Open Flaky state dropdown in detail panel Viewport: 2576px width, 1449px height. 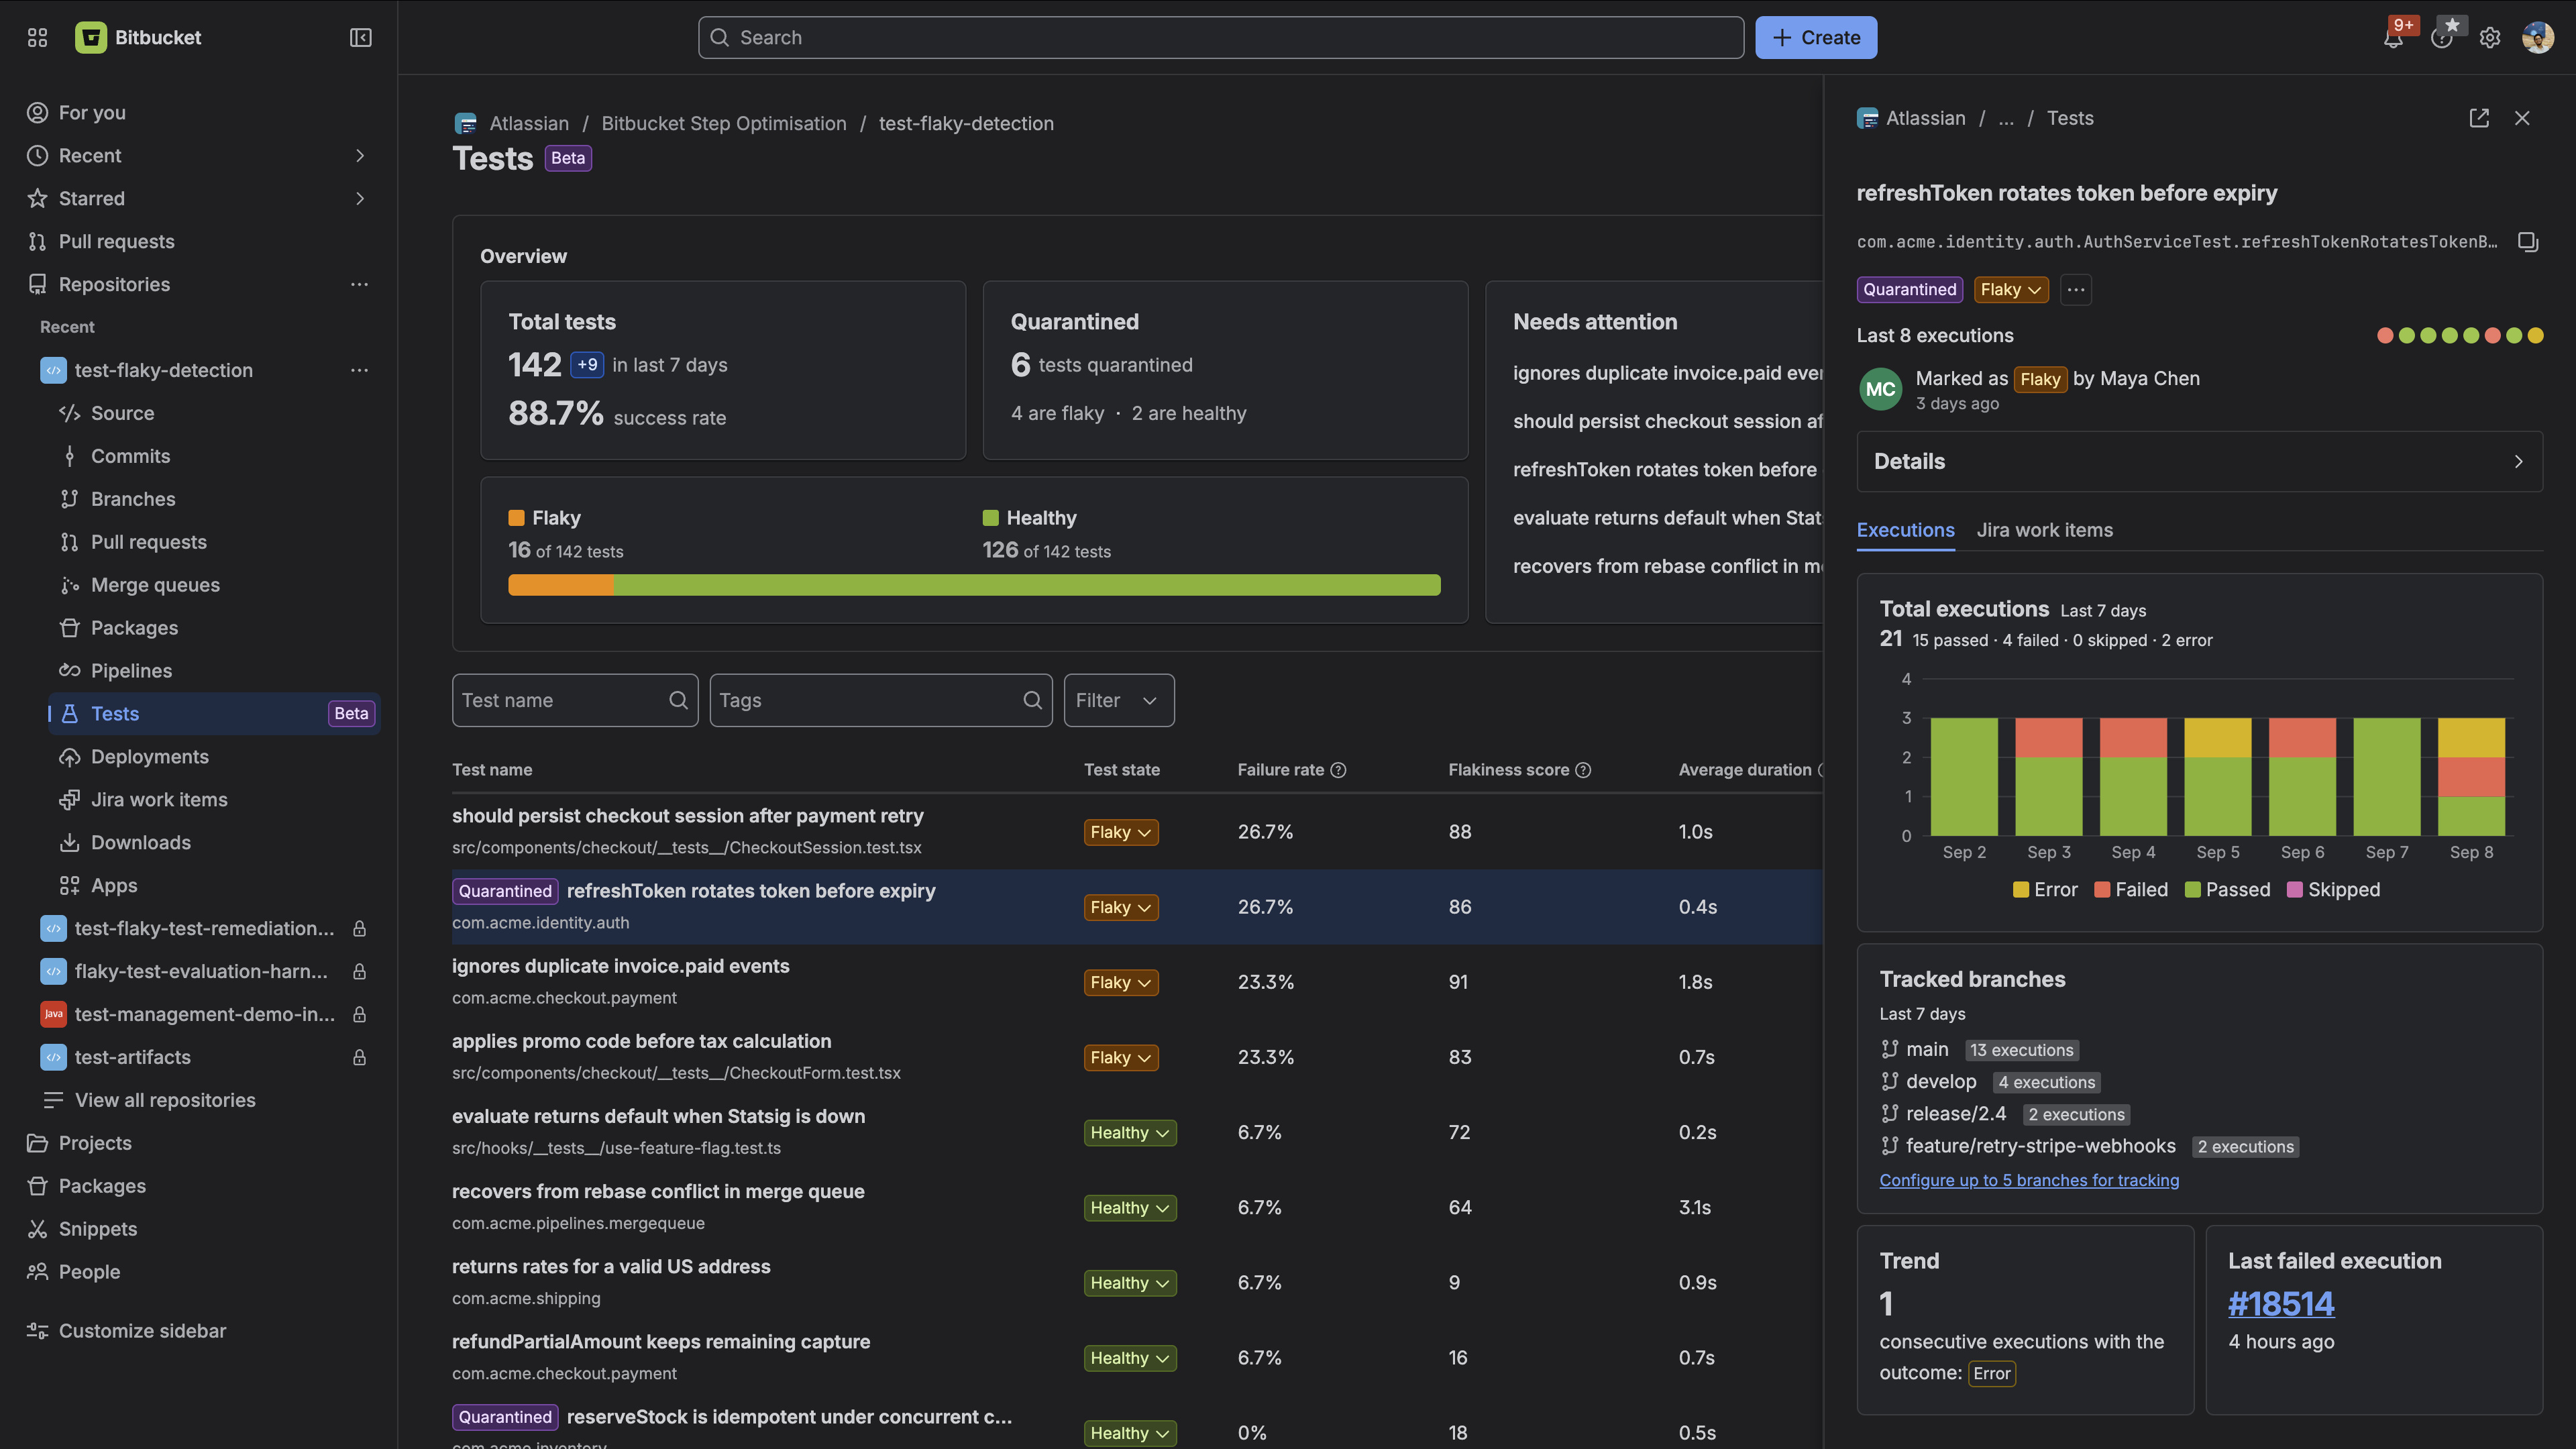(2011, 289)
